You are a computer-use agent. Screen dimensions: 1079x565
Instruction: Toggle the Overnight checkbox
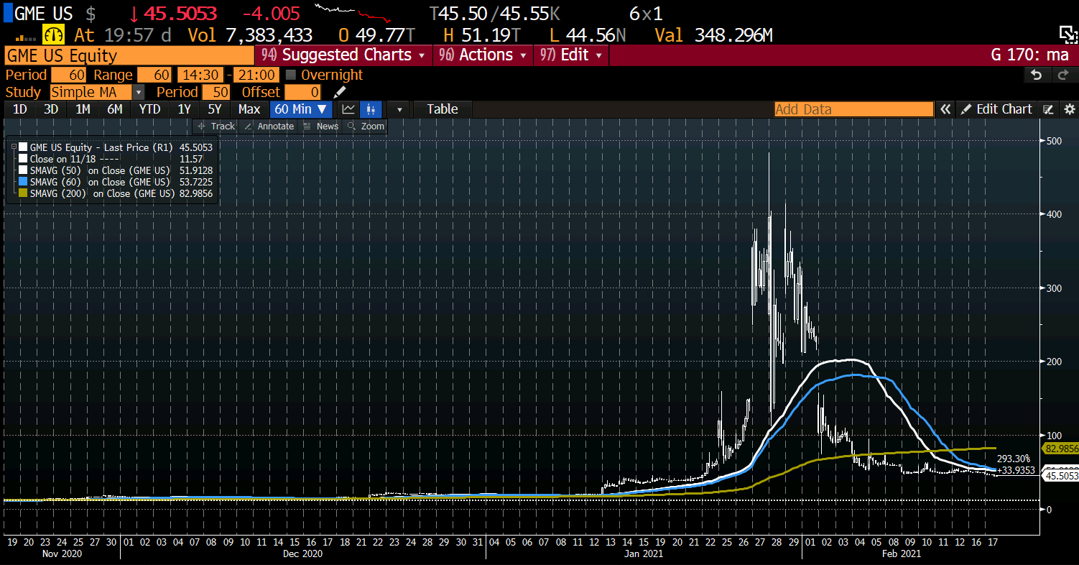pos(291,75)
